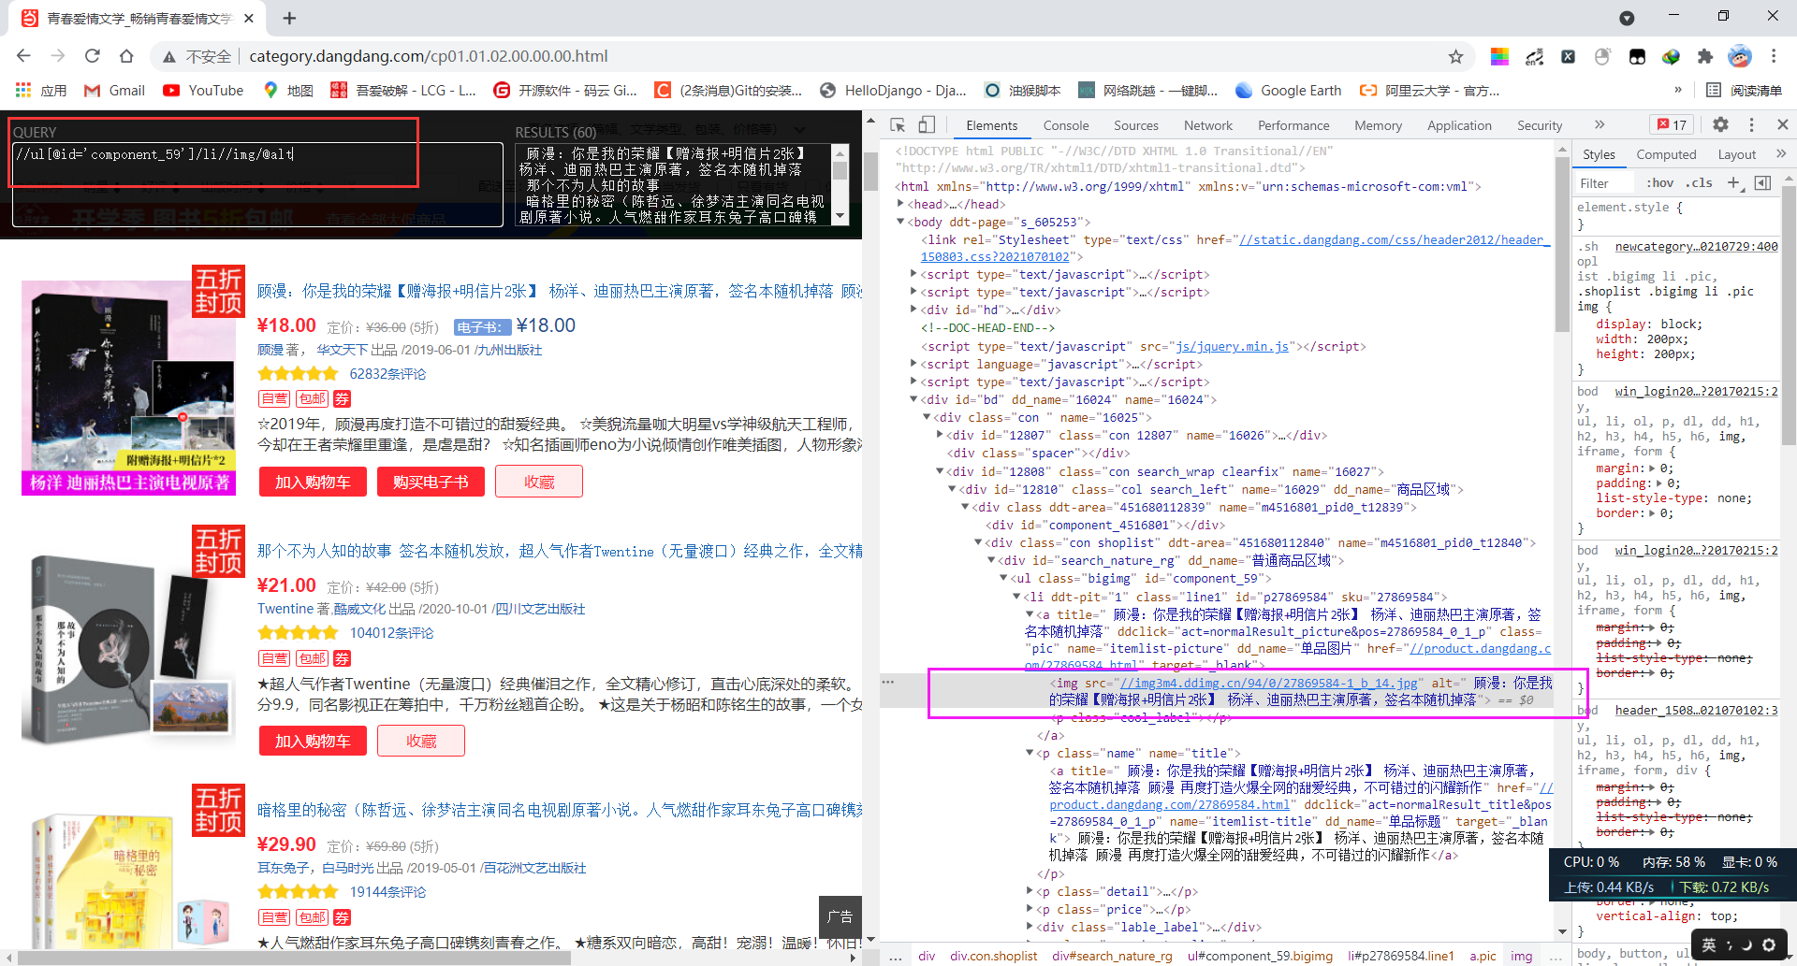Viewport: 1797px width, 966px height.
Task: Expand the script language="javascript" node
Action: (x=914, y=364)
